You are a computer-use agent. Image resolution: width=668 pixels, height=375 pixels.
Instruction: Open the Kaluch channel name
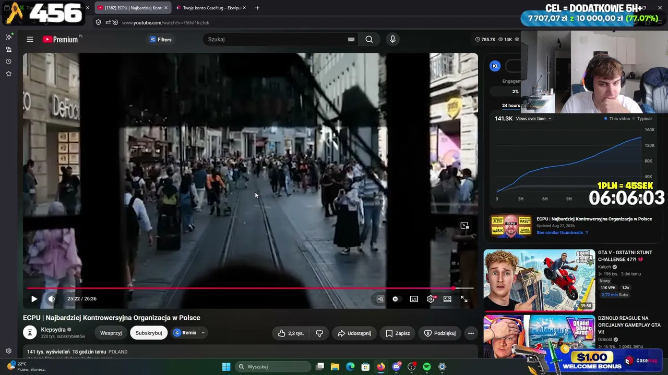tap(604, 267)
